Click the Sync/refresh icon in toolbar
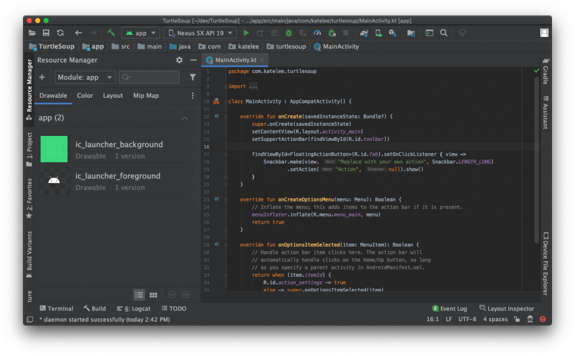The image size is (575, 356). point(60,33)
